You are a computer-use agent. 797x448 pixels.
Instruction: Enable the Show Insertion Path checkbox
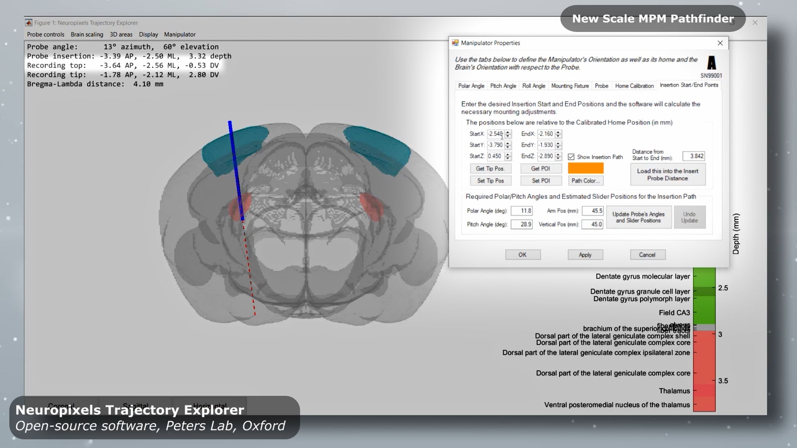(572, 157)
